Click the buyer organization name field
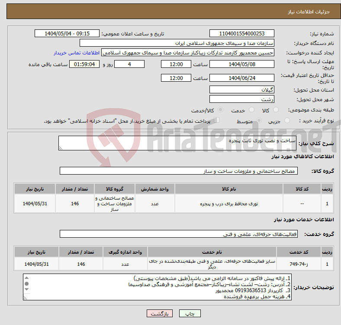Viewport: 341px width, 325px height. (x=177, y=43)
